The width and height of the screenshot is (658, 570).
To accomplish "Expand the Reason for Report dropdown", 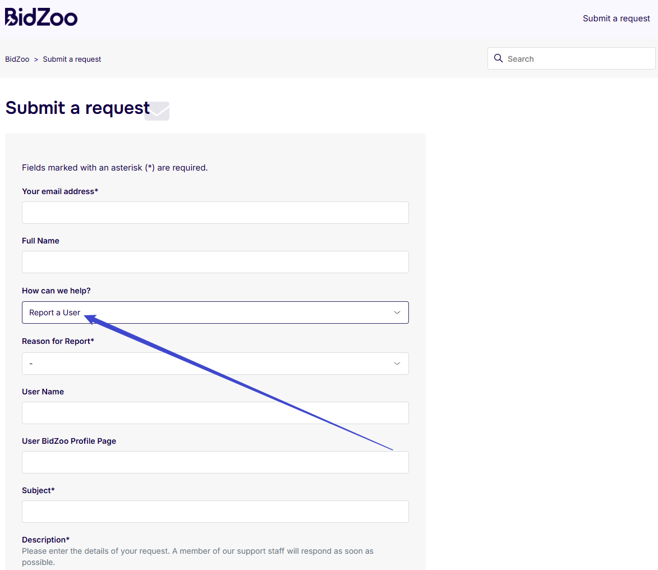I will (215, 364).
